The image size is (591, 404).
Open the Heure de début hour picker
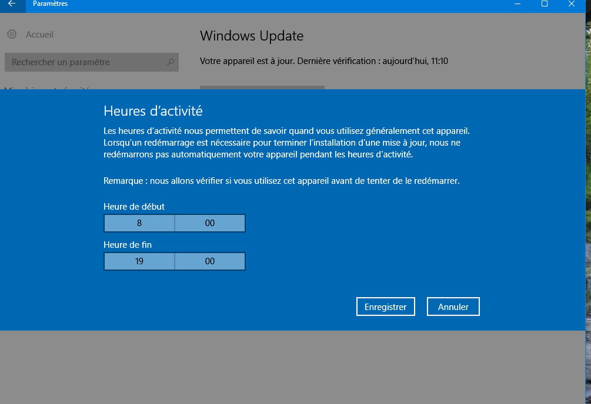[139, 223]
